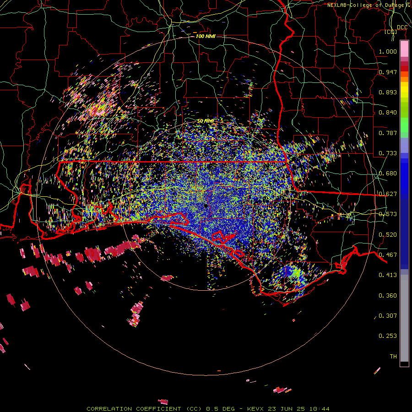This screenshot has height=412, width=412.
Task: Pick the orange segment of the color scale
Action: pos(404,79)
